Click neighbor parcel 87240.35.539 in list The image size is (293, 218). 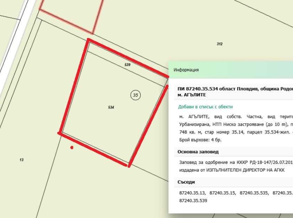point(194,201)
